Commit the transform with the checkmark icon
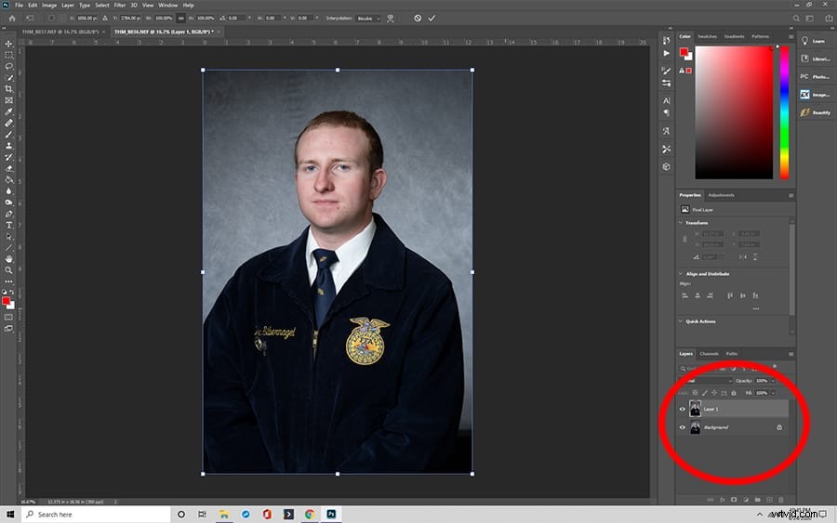Screen dimensions: 837x523 (432, 19)
